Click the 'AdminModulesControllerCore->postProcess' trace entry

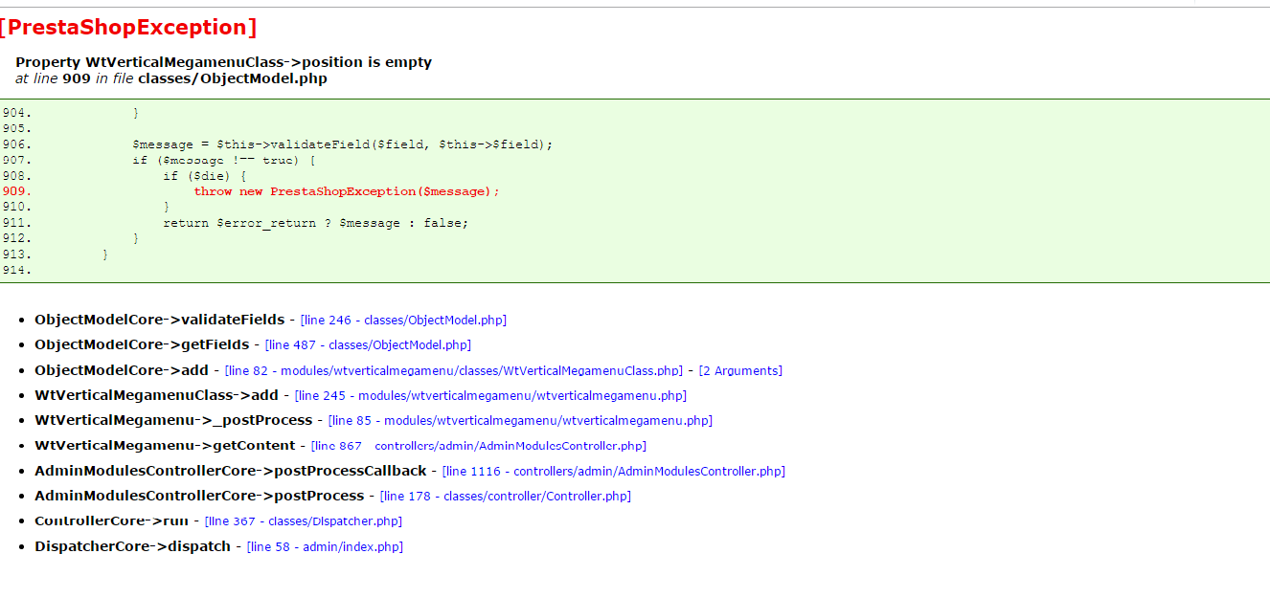(x=199, y=496)
